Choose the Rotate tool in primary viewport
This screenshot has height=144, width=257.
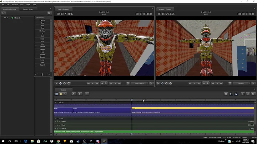coord(65,83)
